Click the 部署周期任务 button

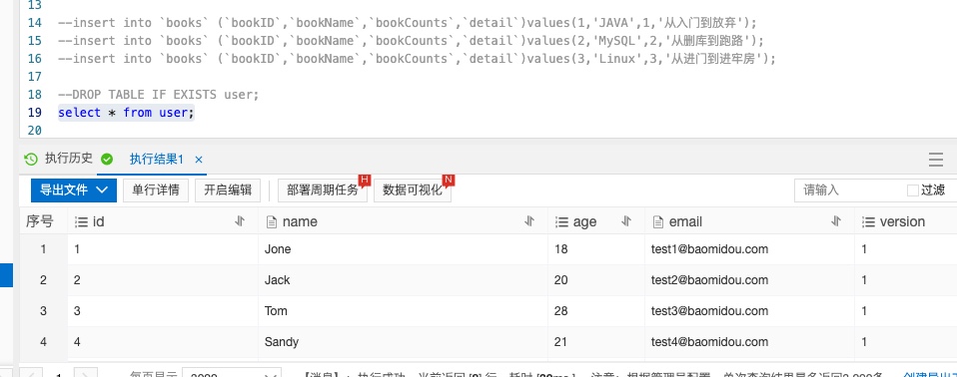[323, 190]
